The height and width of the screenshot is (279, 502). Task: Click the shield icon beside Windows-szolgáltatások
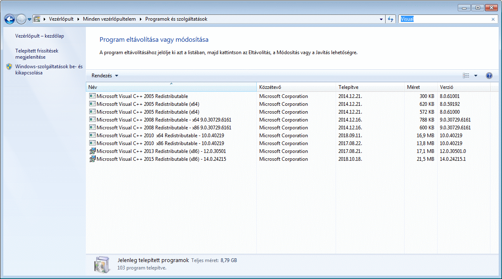(x=9, y=67)
